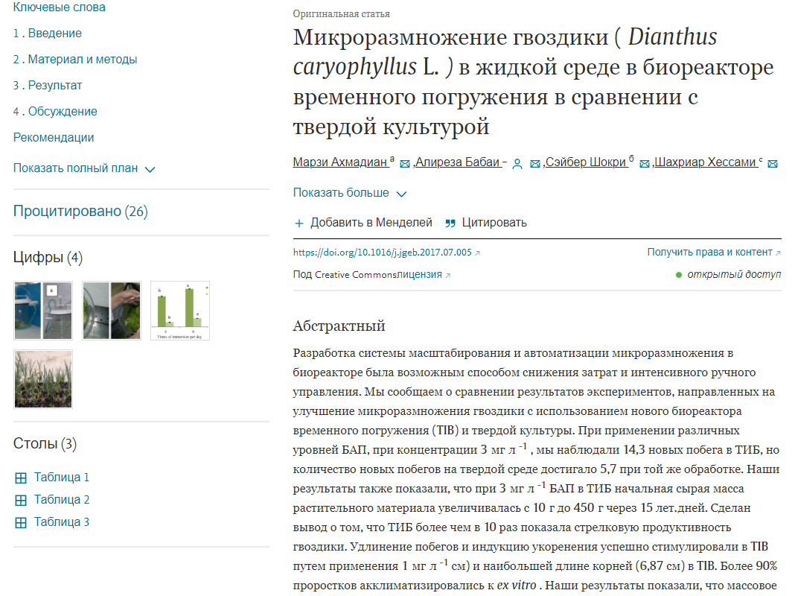Click Цитировать button

(x=486, y=223)
